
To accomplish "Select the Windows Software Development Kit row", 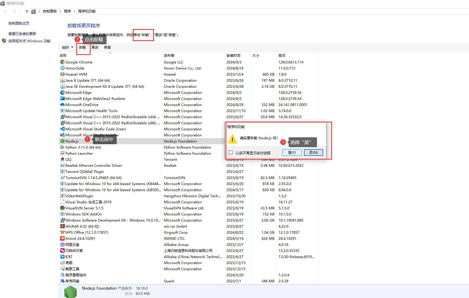I will coord(188,220).
